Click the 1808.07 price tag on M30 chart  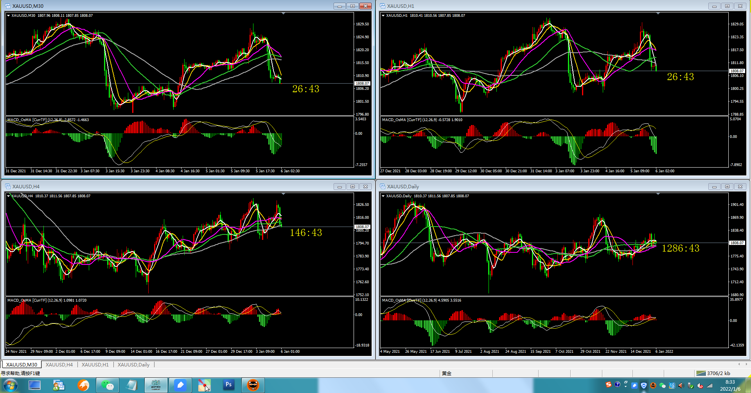pyautogui.click(x=362, y=83)
